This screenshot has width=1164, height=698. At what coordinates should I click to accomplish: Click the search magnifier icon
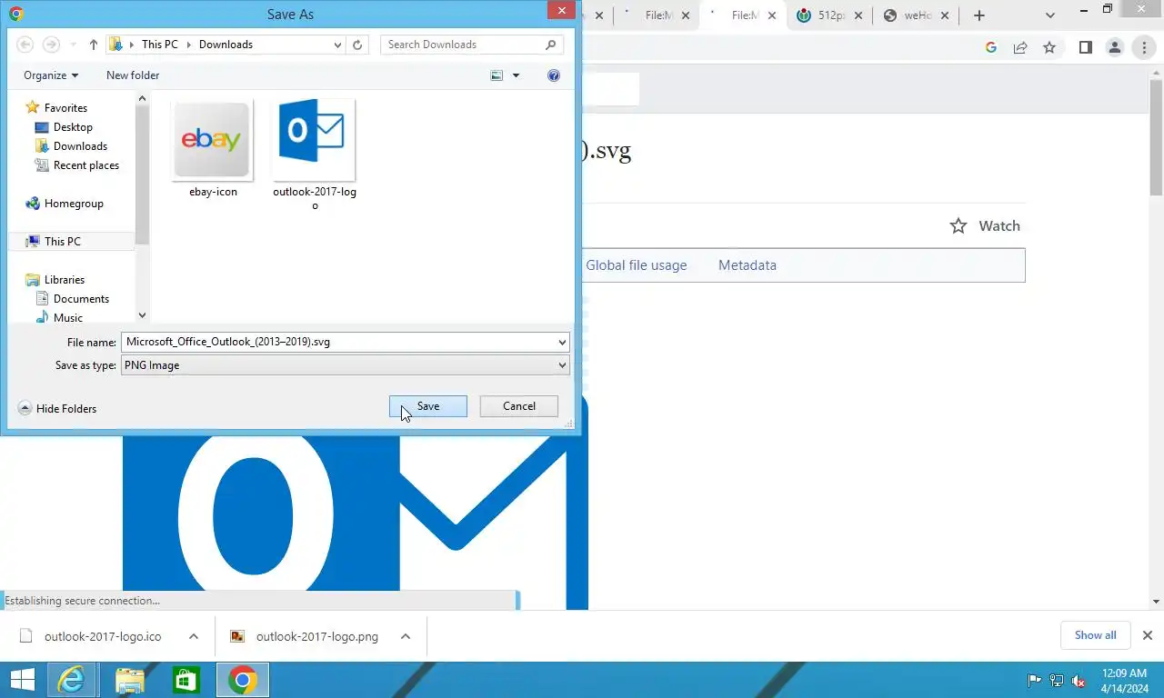[x=551, y=45]
